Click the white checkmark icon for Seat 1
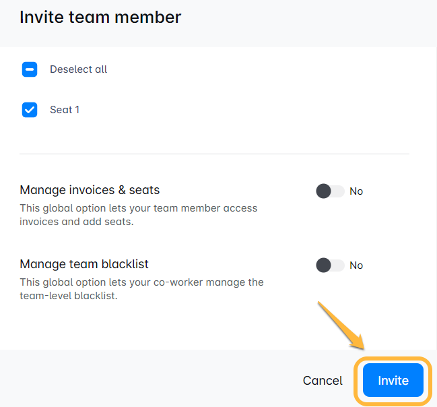Screen dimensions: 437x407 point(30,110)
